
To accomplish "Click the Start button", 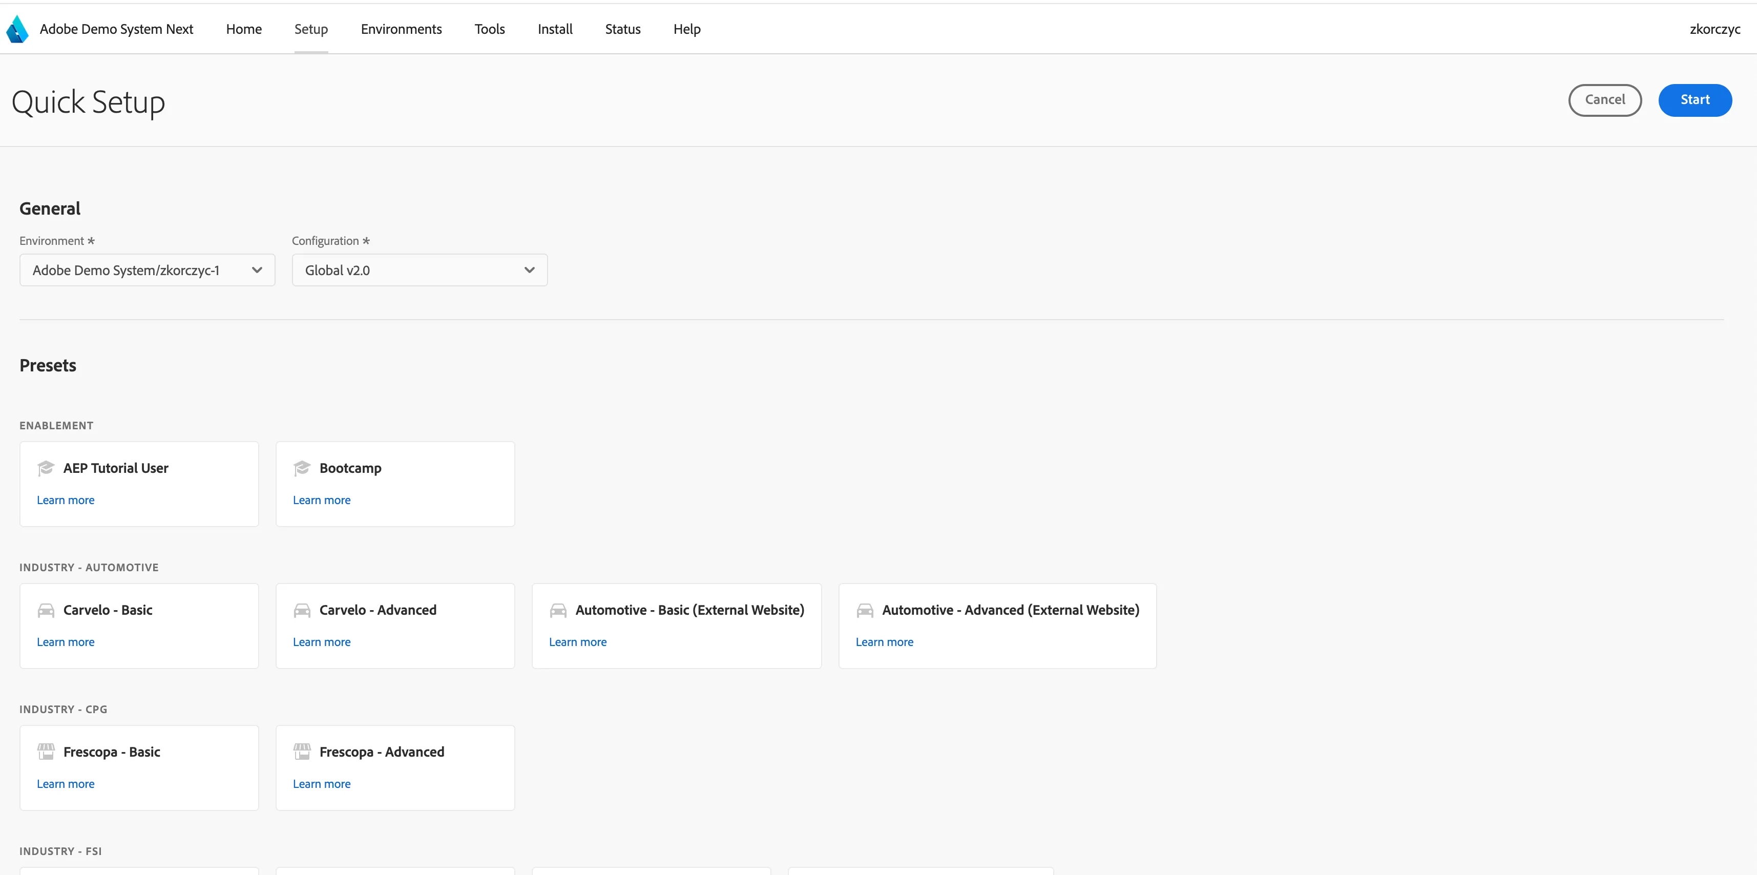I will [x=1695, y=100].
